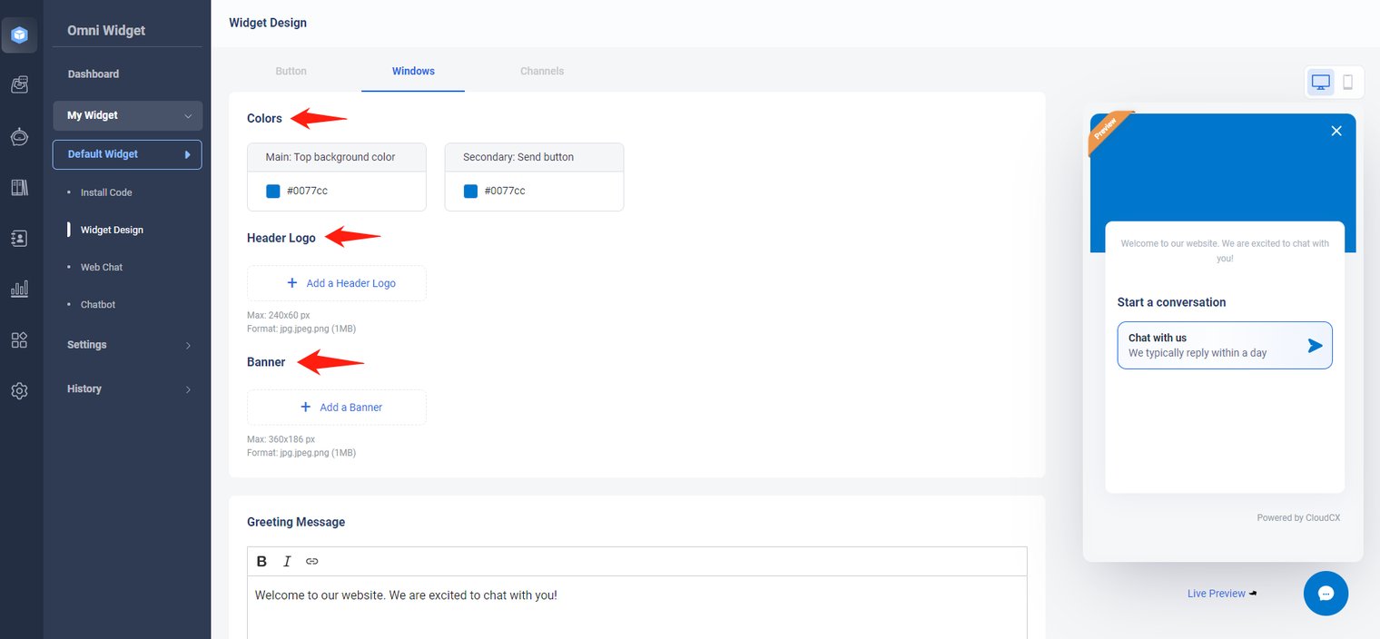Open the Live Preview link

[1217, 594]
